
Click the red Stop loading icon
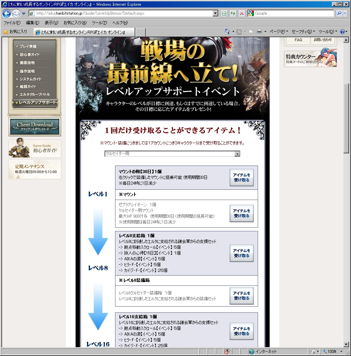(x=242, y=13)
